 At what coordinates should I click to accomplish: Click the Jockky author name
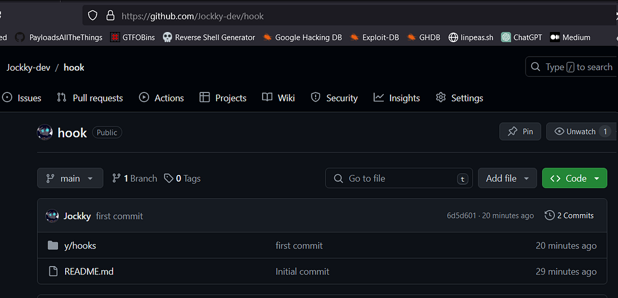pyautogui.click(x=77, y=216)
